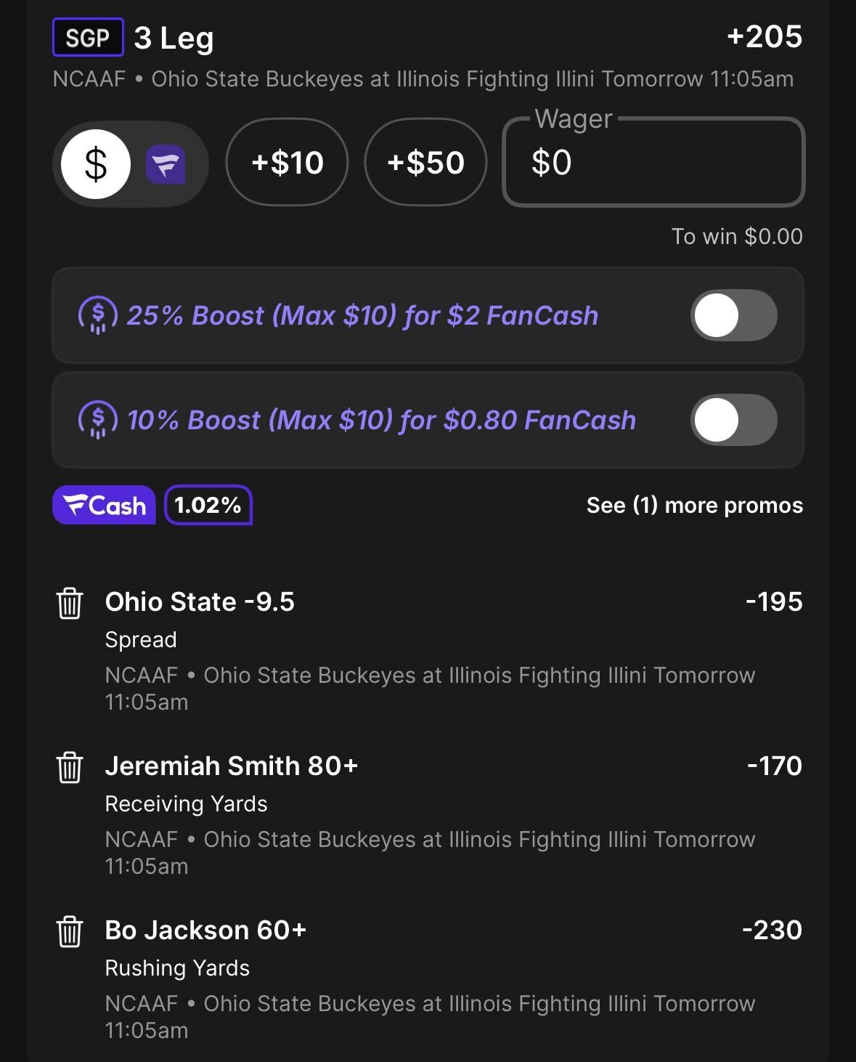Open the Ohio State -9.5 leg details

200,601
